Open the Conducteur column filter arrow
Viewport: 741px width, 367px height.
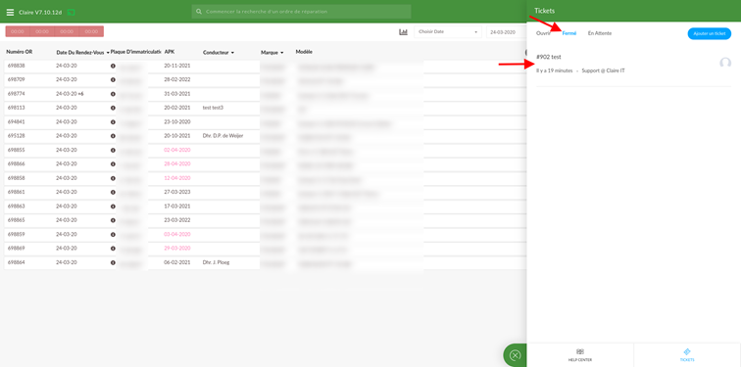pos(232,53)
